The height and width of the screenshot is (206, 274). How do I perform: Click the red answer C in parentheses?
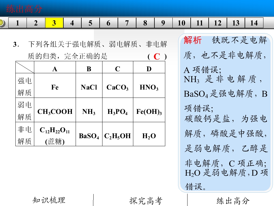pos(157,57)
